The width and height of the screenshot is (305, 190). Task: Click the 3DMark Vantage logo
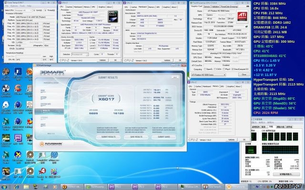click(x=52, y=73)
